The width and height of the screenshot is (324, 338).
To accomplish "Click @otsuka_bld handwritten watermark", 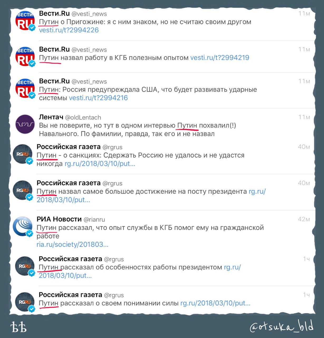I will coord(282,326).
